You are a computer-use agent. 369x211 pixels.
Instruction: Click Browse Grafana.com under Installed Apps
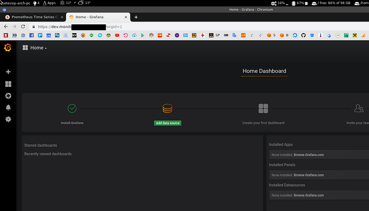309,155
